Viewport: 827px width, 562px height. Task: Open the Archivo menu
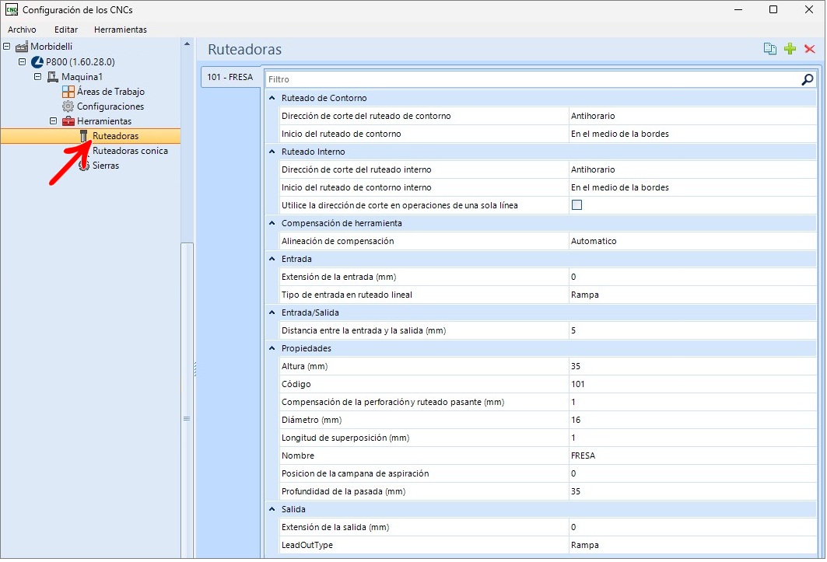[x=22, y=30]
